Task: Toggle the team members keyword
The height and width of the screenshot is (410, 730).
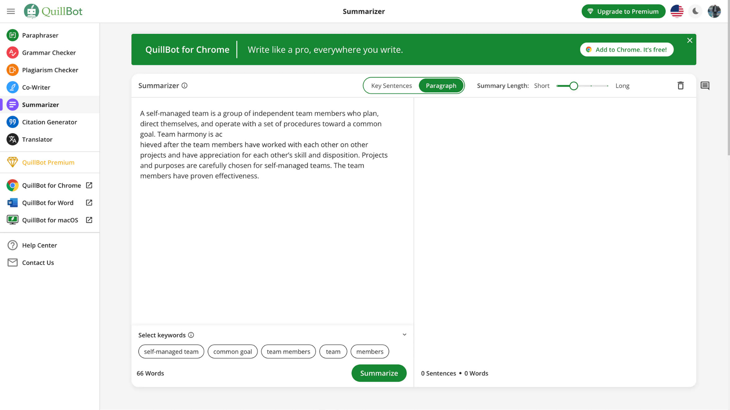Action: pyautogui.click(x=288, y=352)
